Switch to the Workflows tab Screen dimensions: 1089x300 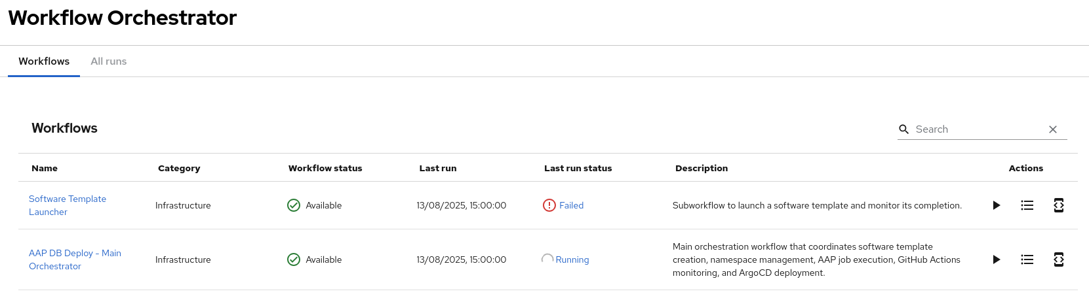point(44,61)
